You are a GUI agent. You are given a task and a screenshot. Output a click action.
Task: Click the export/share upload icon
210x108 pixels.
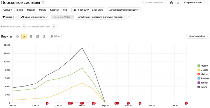[178, 2]
